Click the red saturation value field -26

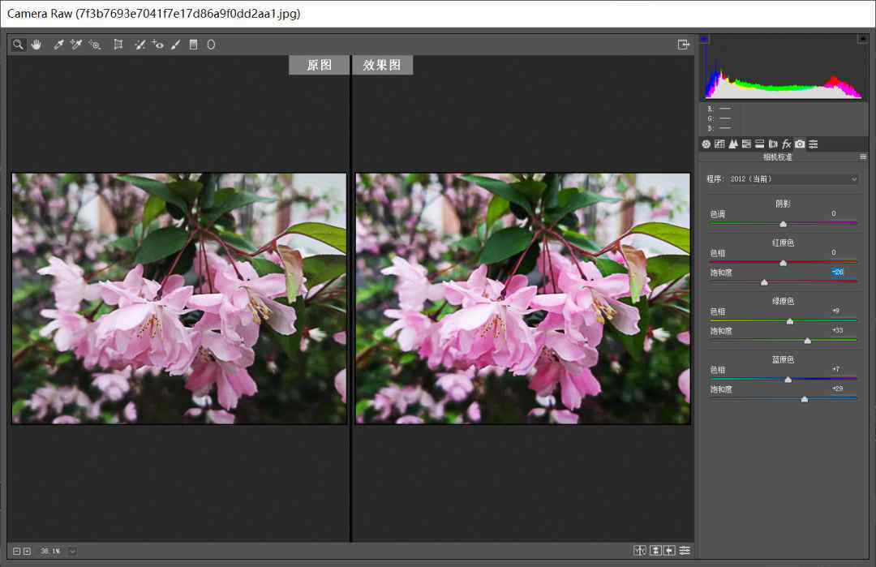click(x=837, y=272)
